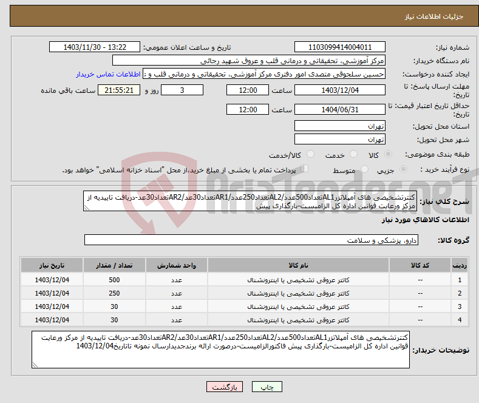The width and height of the screenshot is (479, 403).
Task: Click unit عدد in row 2
Action: (x=176, y=293)
